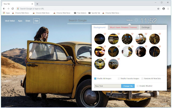Enable Random All NewTabs checkbox
The height and width of the screenshot is (108, 172).
[142, 79]
